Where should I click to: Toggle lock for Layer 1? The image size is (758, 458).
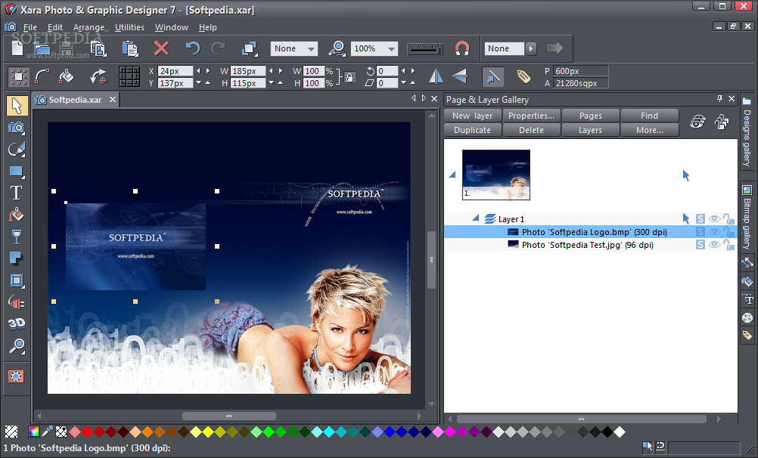click(x=728, y=219)
